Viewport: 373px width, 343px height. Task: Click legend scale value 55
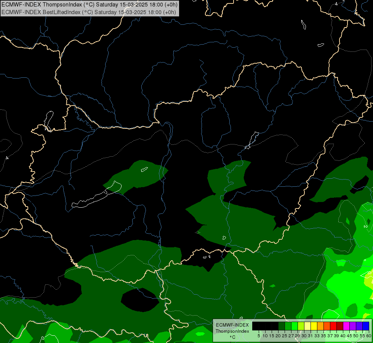click(362, 336)
